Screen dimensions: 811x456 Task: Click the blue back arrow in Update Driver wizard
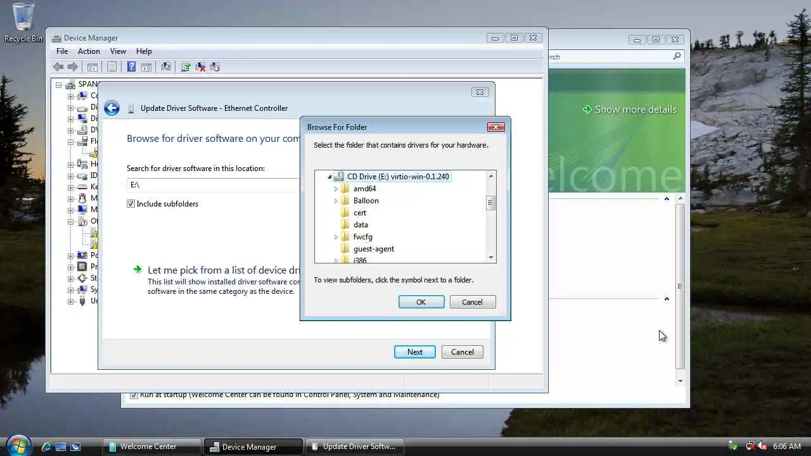tap(112, 108)
